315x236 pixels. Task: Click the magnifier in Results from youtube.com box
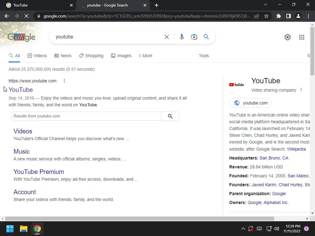point(170,116)
